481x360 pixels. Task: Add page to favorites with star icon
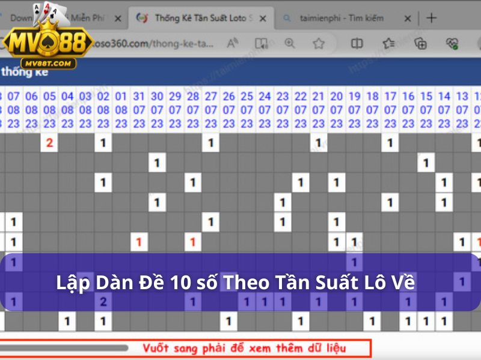point(319,43)
